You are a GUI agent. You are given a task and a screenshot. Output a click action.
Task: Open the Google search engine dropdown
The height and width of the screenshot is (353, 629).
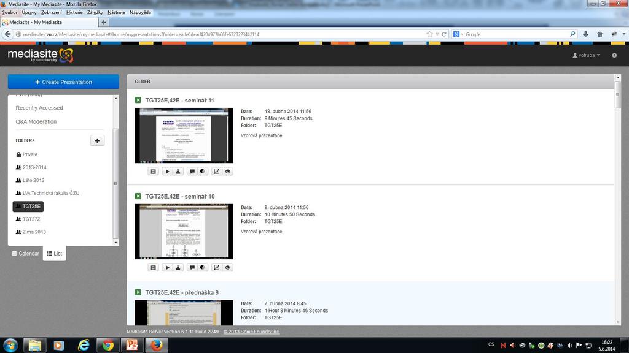coord(458,34)
